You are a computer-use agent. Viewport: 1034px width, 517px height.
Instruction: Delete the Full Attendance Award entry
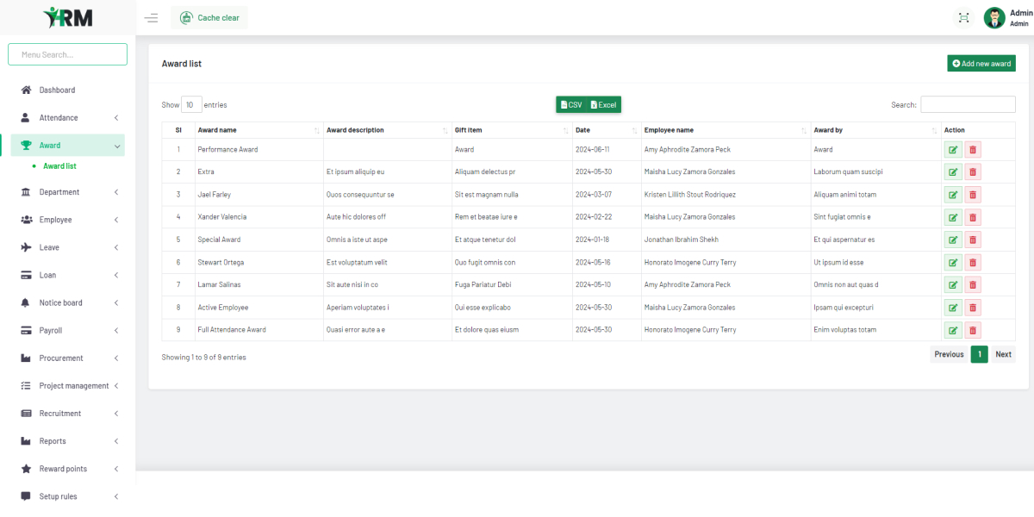point(973,329)
